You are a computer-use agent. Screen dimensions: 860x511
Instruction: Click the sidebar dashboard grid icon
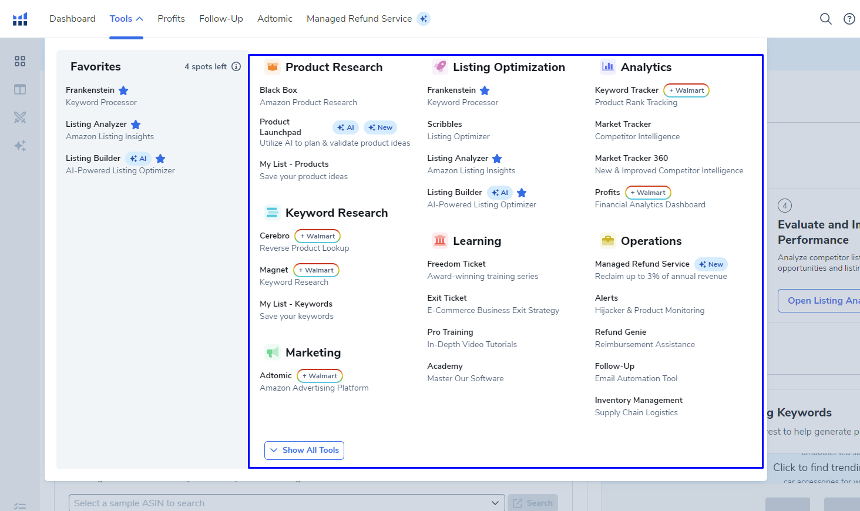coord(20,61)
